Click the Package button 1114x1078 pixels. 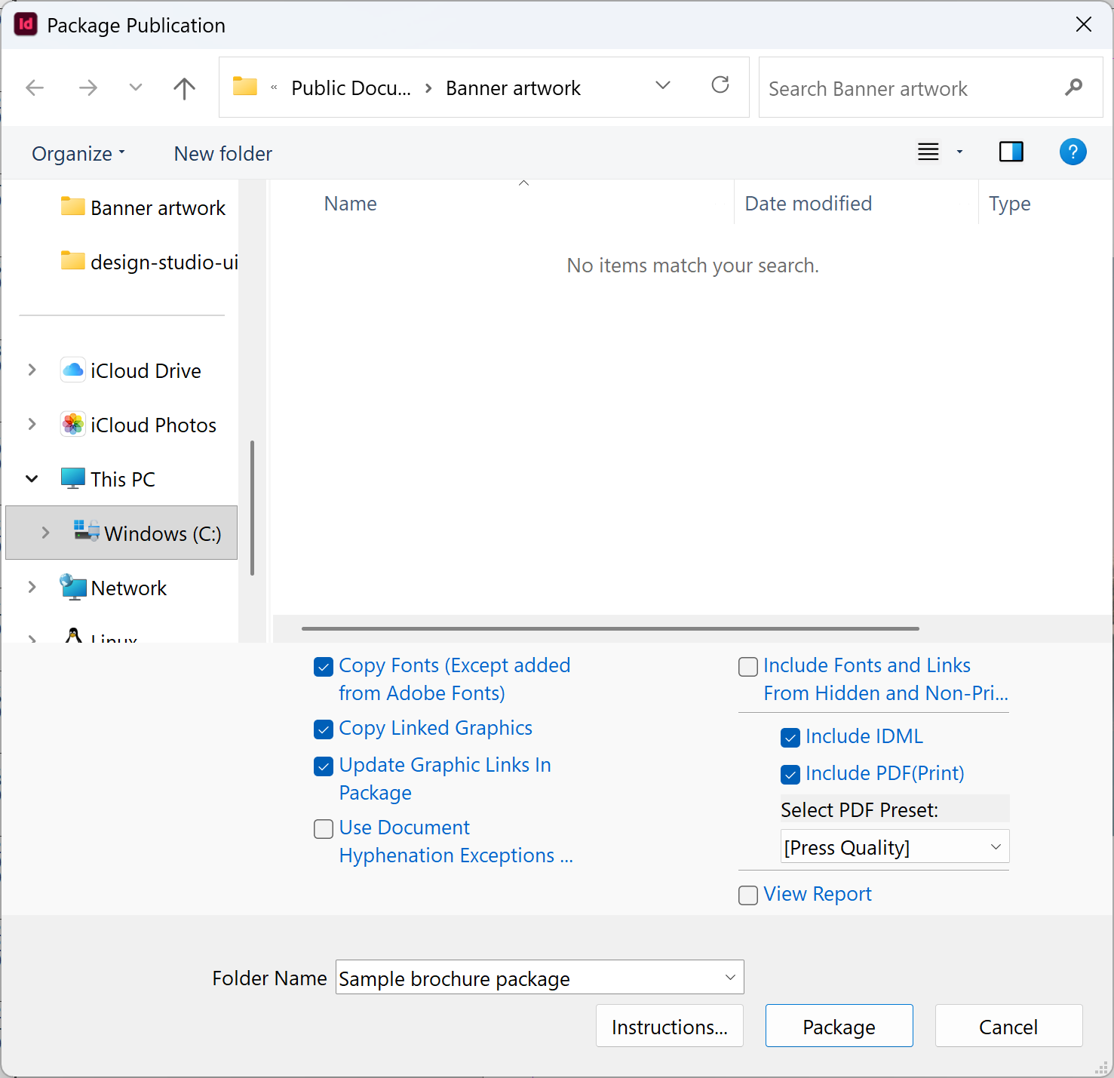(839, 1026)
